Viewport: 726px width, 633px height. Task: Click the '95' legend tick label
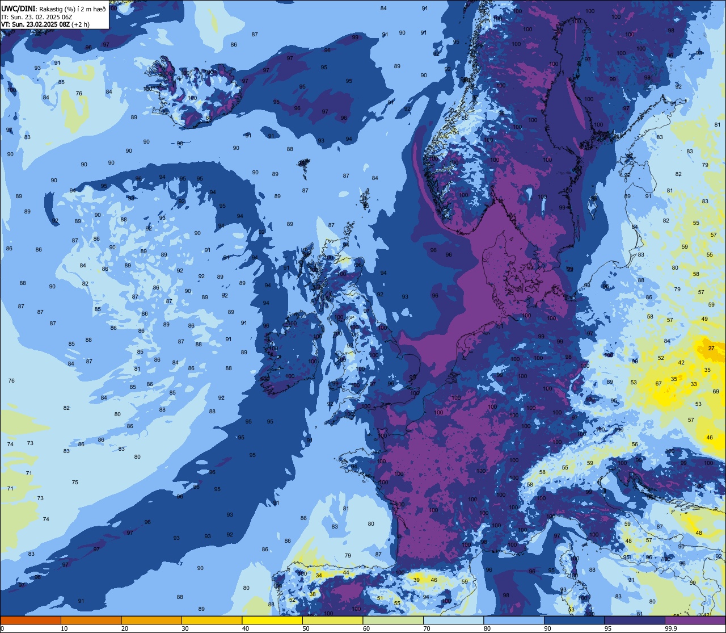point(608,628)
